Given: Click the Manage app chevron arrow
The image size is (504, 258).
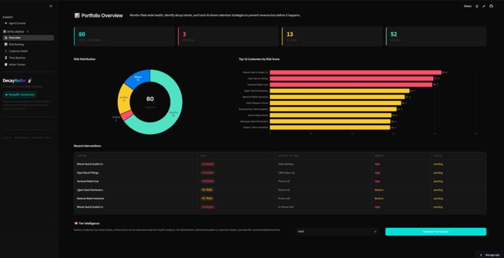Looking at the screenshot, I should (481, 255).
